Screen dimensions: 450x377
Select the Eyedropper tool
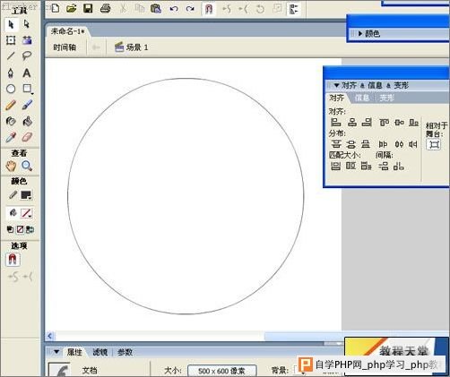pos(11,137)
